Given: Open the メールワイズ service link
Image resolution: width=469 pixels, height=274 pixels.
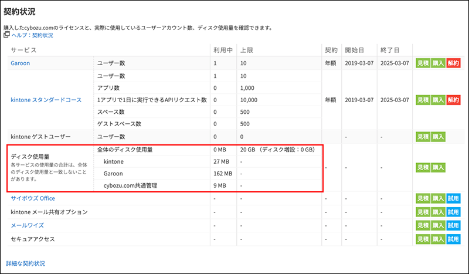Looking at the screenshot, I should point(26,225).
